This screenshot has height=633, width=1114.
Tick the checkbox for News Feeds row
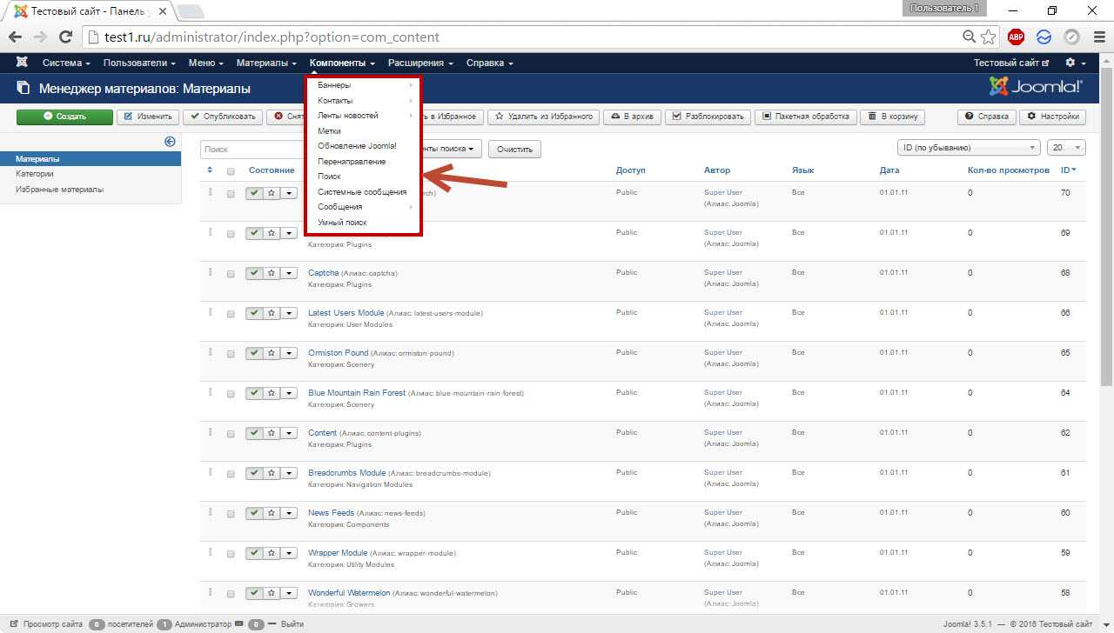click(231, 514)
